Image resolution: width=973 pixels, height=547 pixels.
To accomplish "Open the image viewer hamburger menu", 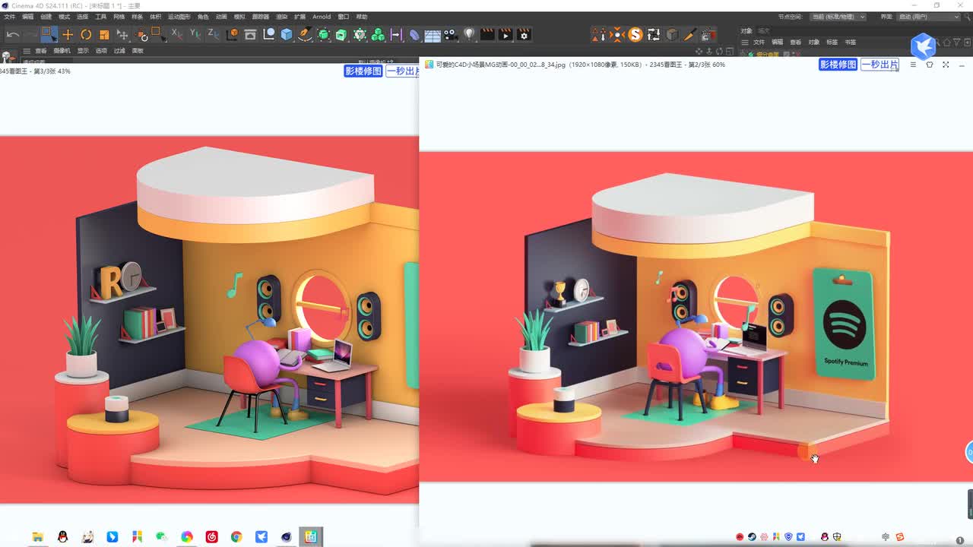I will (913, 65).
